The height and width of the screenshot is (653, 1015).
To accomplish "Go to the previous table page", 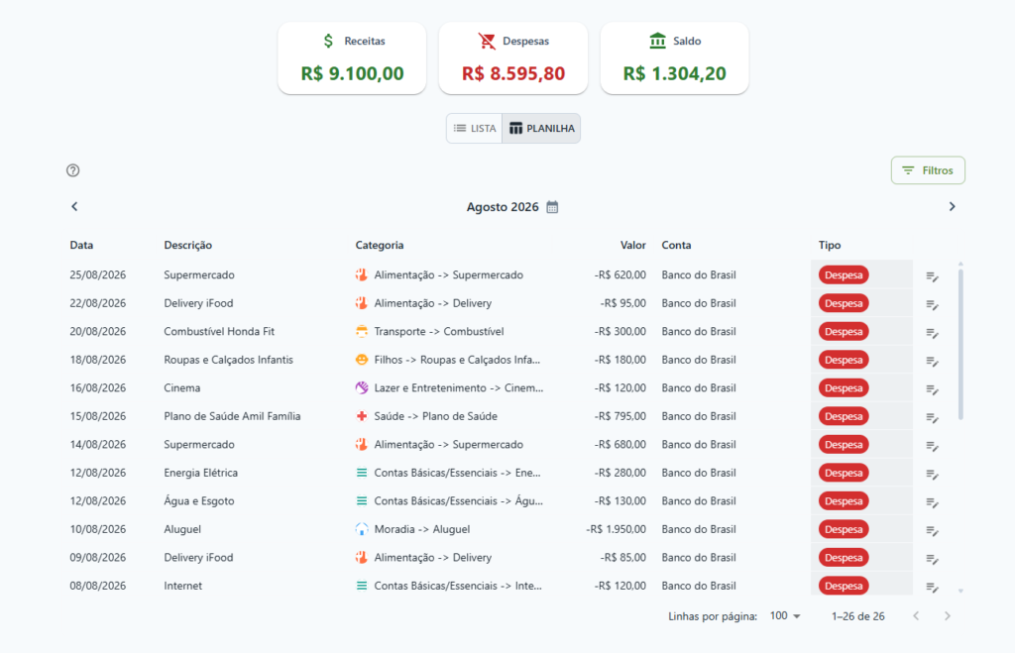I will click(x=916, y=616).
